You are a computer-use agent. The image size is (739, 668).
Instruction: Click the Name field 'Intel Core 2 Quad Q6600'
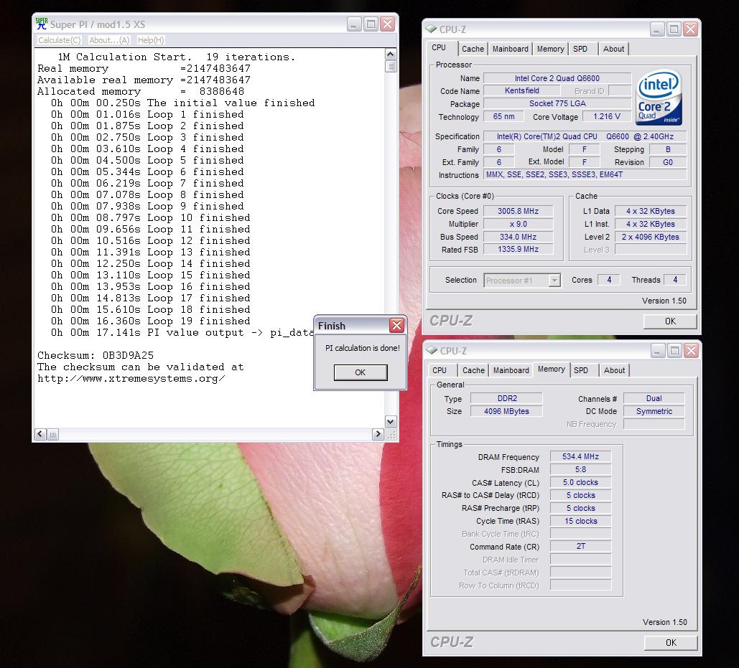coord(557,78)
